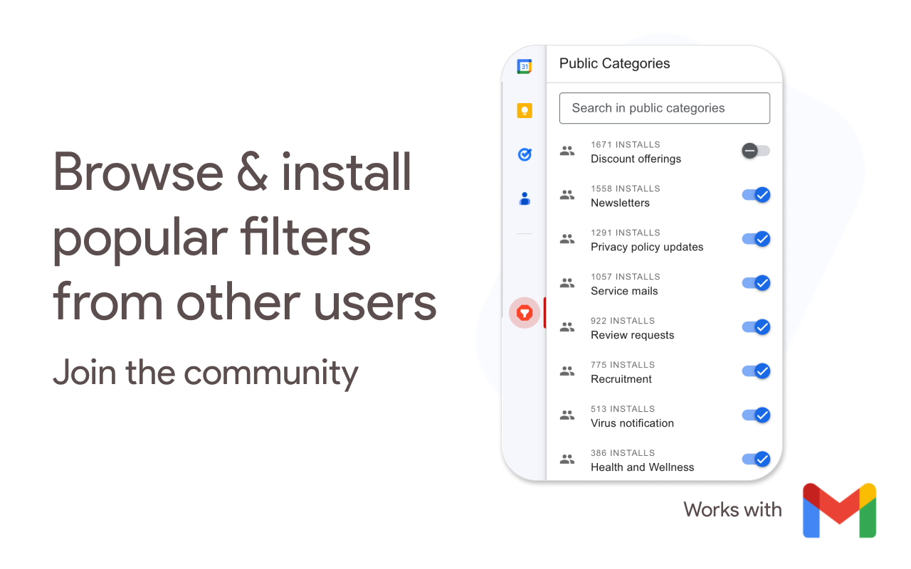The width and height of the screenshot is (911, 569).
Task: Click the Works with text
Action: [732, 509]
